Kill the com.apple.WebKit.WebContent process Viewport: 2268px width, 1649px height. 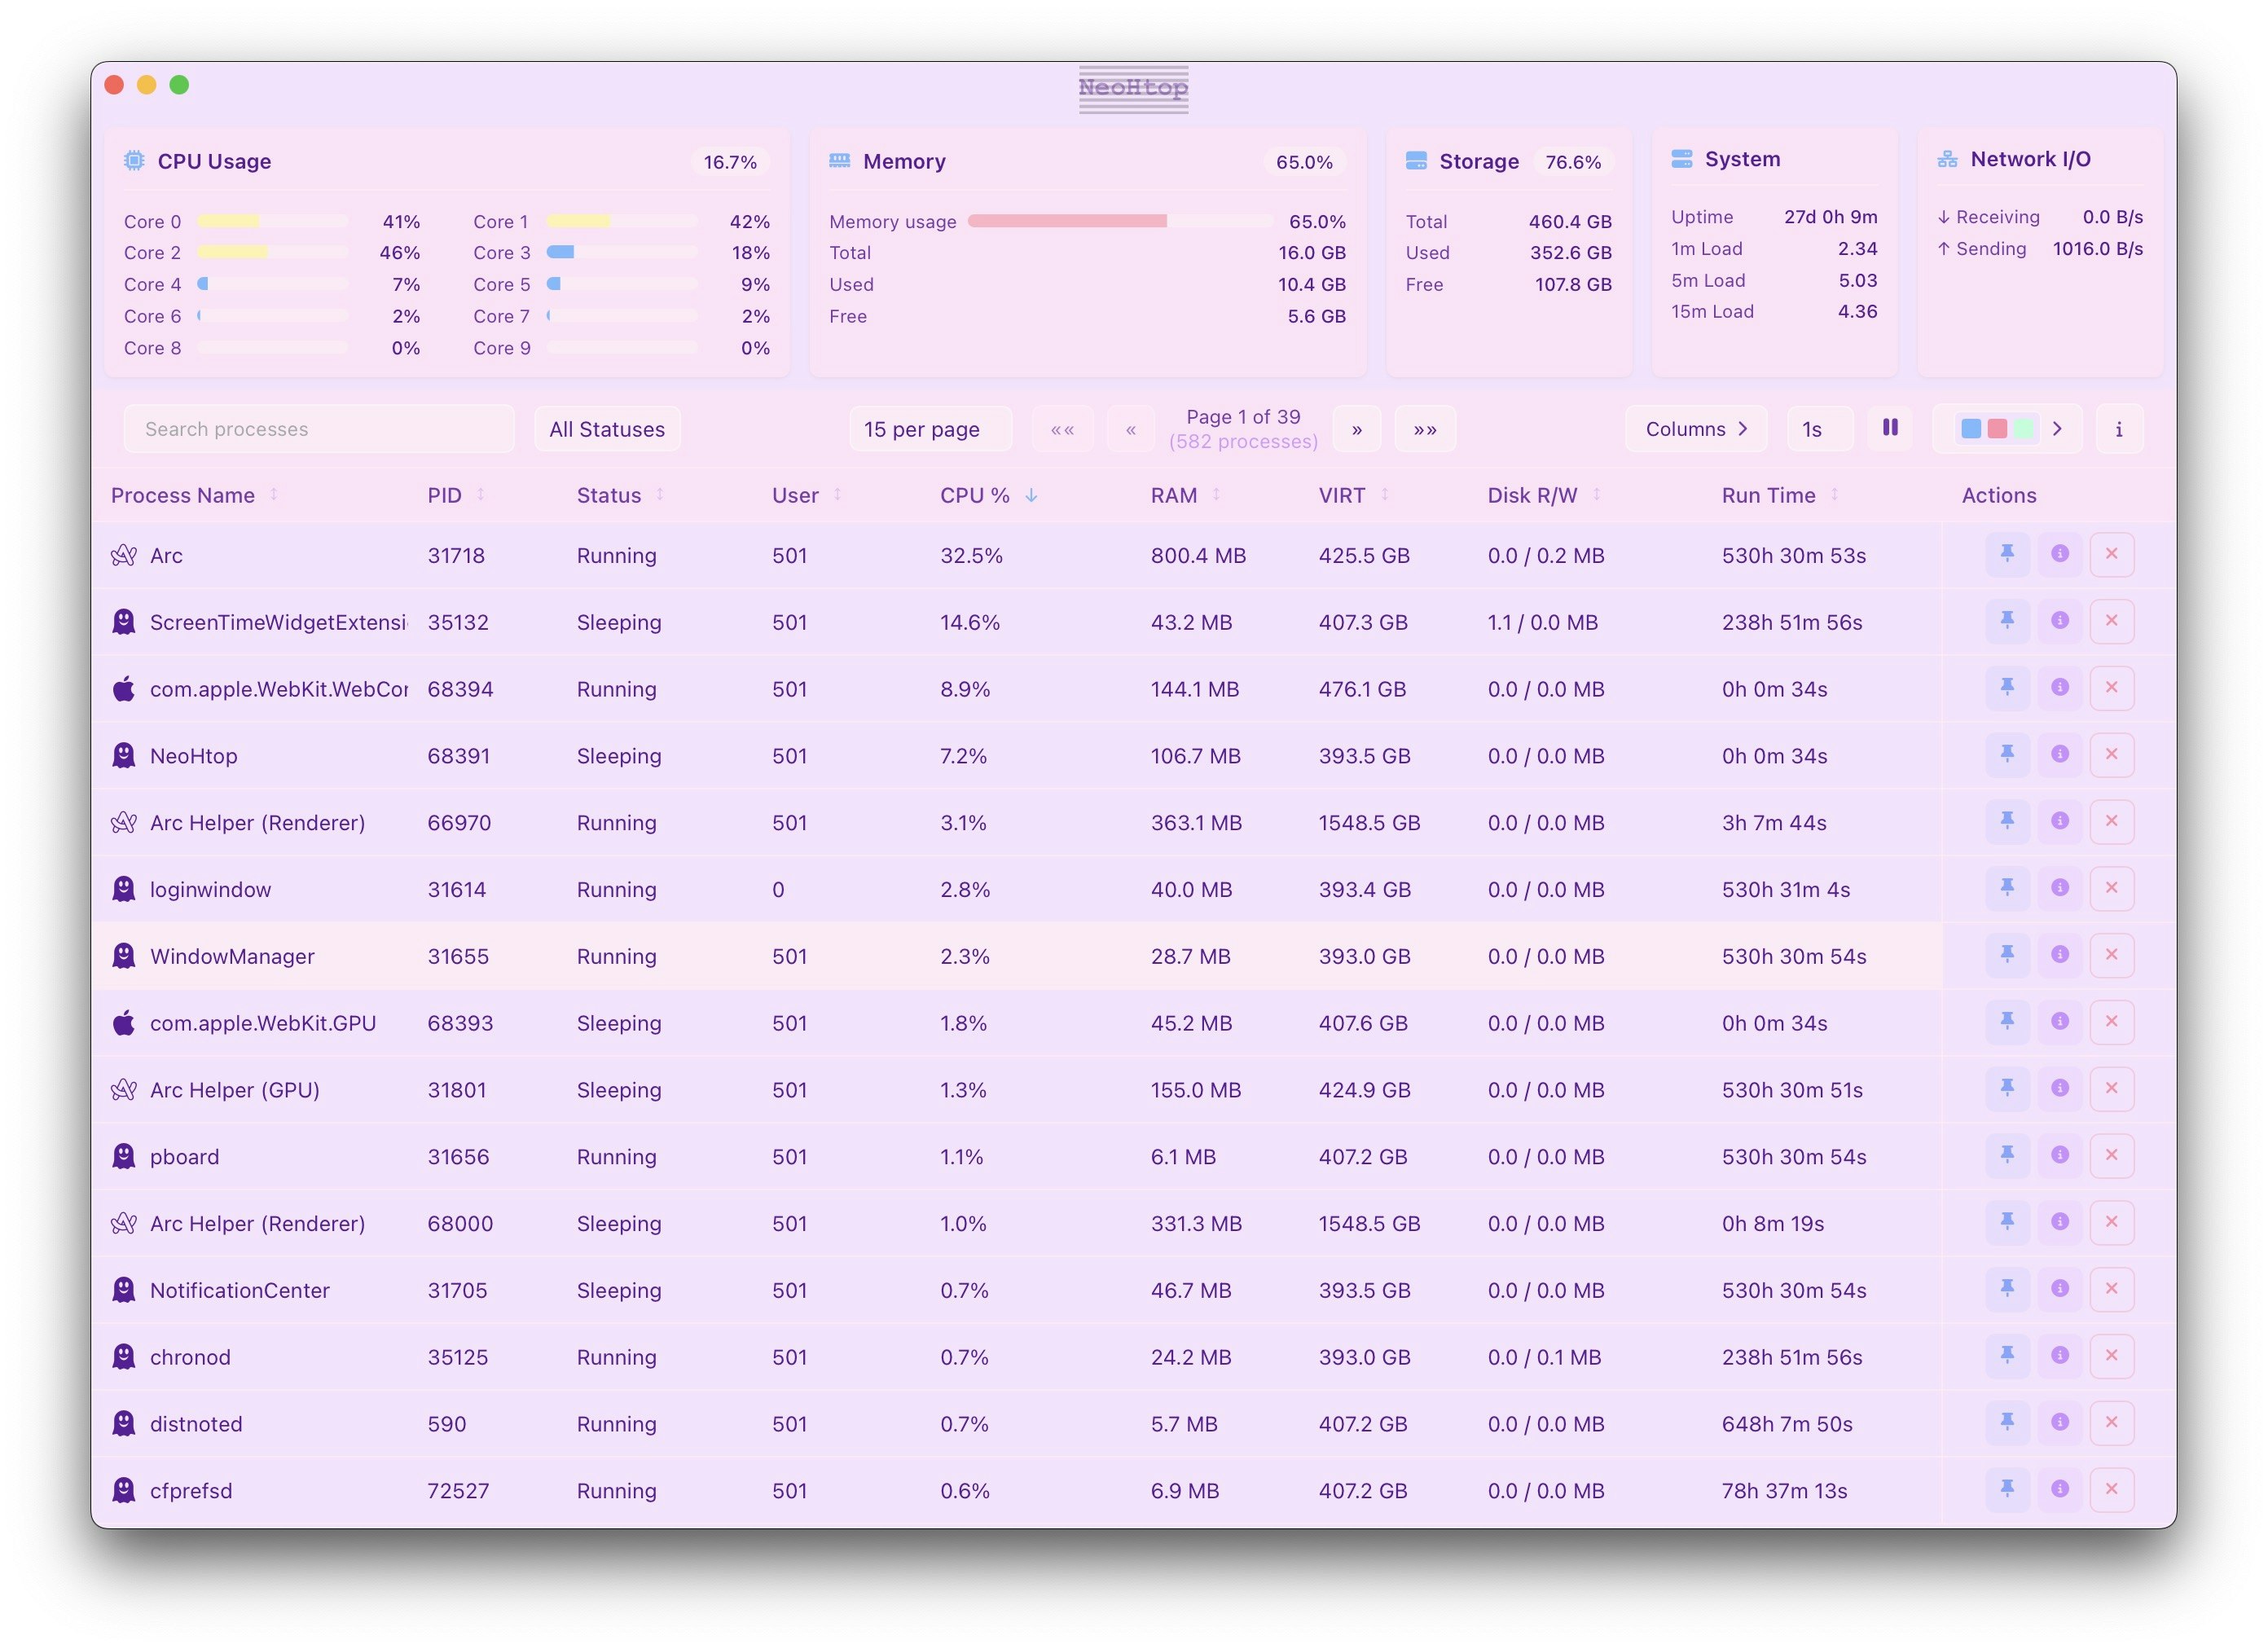point(2111,688)
